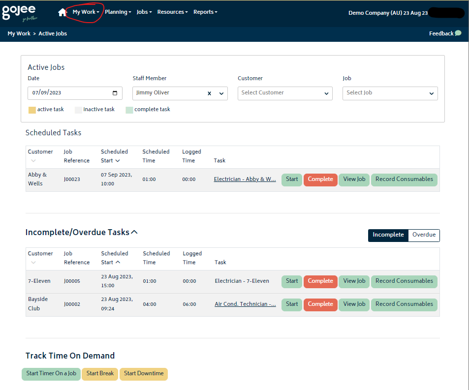469x390 pixels.
Task: Open the Electrician - Abby & W... task link
Action: [245, 180]
